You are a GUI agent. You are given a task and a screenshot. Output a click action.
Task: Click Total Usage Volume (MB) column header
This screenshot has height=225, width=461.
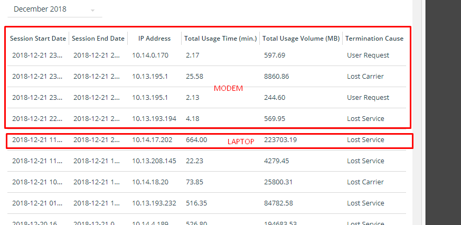click(x=301, y=39)
